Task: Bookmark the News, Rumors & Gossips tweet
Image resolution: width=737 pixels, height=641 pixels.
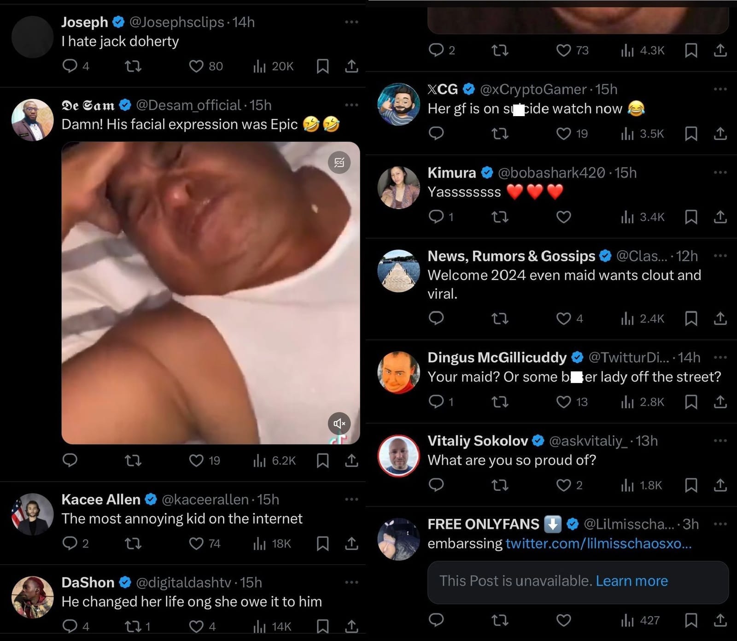Action: pyautogui.click(x=691, y=318)
